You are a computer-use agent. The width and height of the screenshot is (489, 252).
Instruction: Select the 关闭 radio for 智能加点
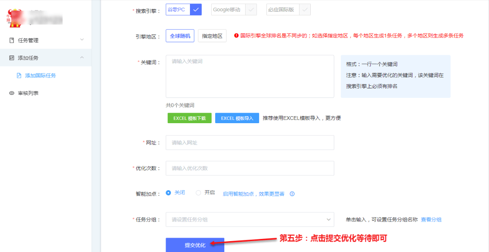[168, 193]
